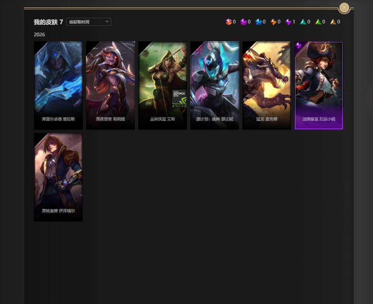The width and height of the screenshot is (373, 304).
Task: Click the teal triangle gem icon
Action: point(303,22)
